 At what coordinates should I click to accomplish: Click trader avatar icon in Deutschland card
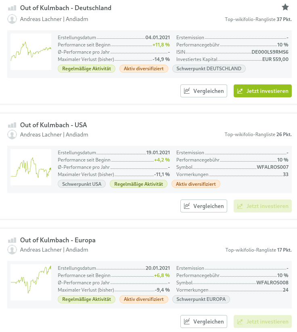click(x=12, y=19)
